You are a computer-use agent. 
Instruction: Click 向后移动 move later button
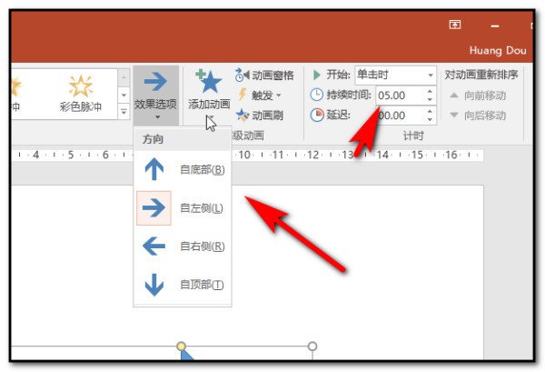[478, 116]
